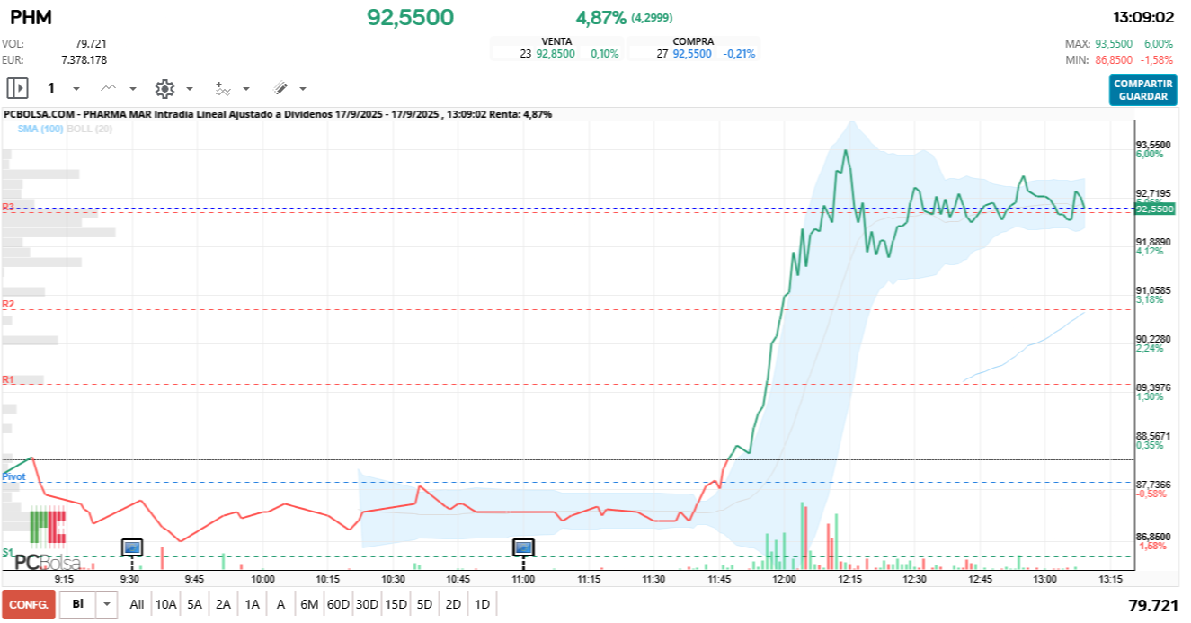Click the MIN value 86,8500

pyautogui.click(x=1114, y=59)
